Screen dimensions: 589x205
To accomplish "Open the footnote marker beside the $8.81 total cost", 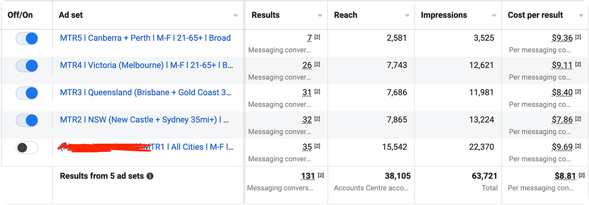I will coord(582,175).
